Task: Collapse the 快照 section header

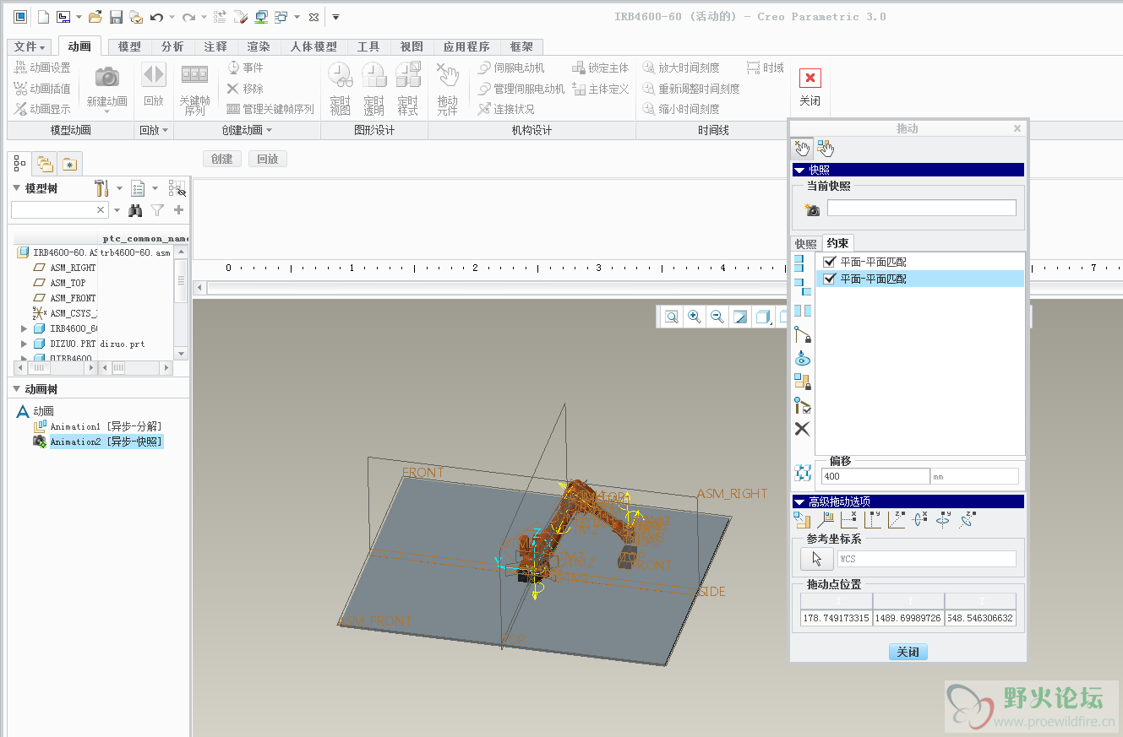Action: click(x=908, y=170)
